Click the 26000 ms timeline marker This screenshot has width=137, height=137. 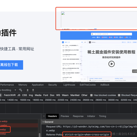pos(88,100)
